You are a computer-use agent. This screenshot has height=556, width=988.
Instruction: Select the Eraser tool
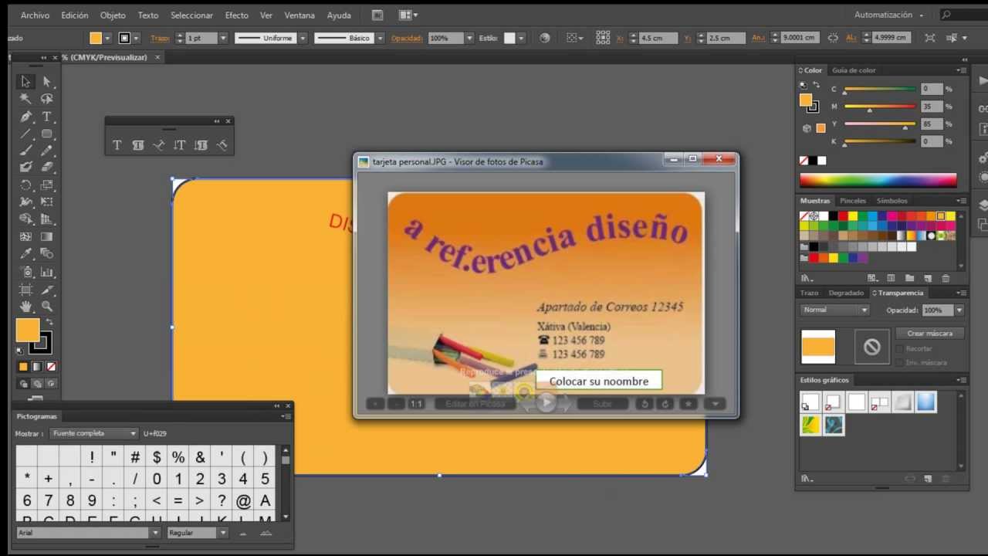click(x=47, y=167)
